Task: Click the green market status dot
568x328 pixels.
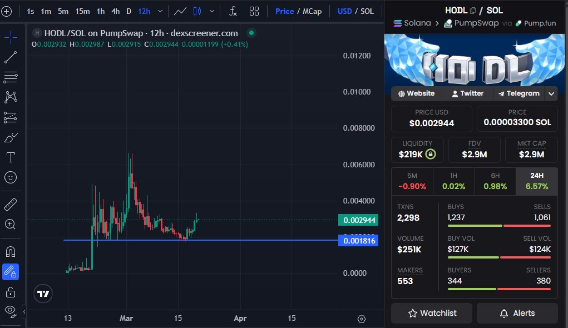Action: click(x=251, y=33)
